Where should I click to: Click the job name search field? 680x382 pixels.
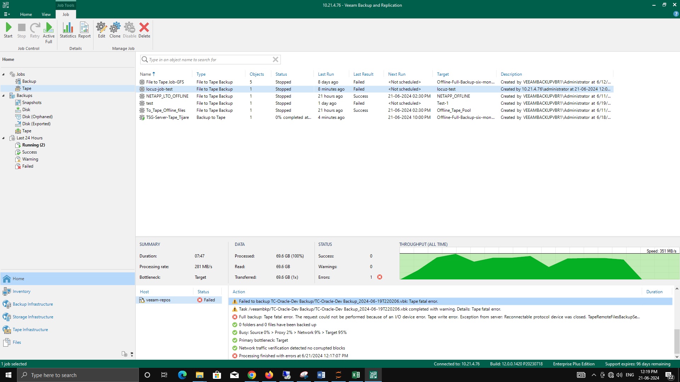click(x=209, y=59)
